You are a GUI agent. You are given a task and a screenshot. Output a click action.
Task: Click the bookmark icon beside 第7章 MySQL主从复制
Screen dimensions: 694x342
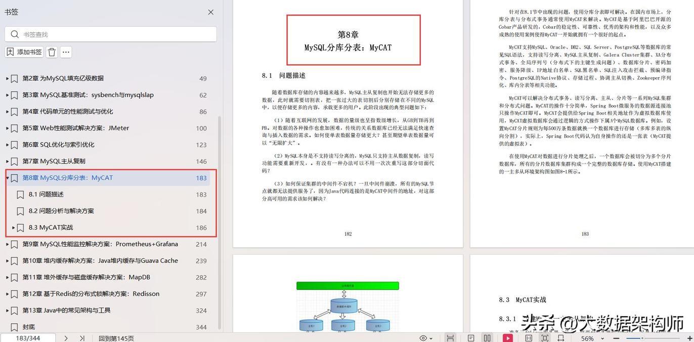(x=14, y=161)
